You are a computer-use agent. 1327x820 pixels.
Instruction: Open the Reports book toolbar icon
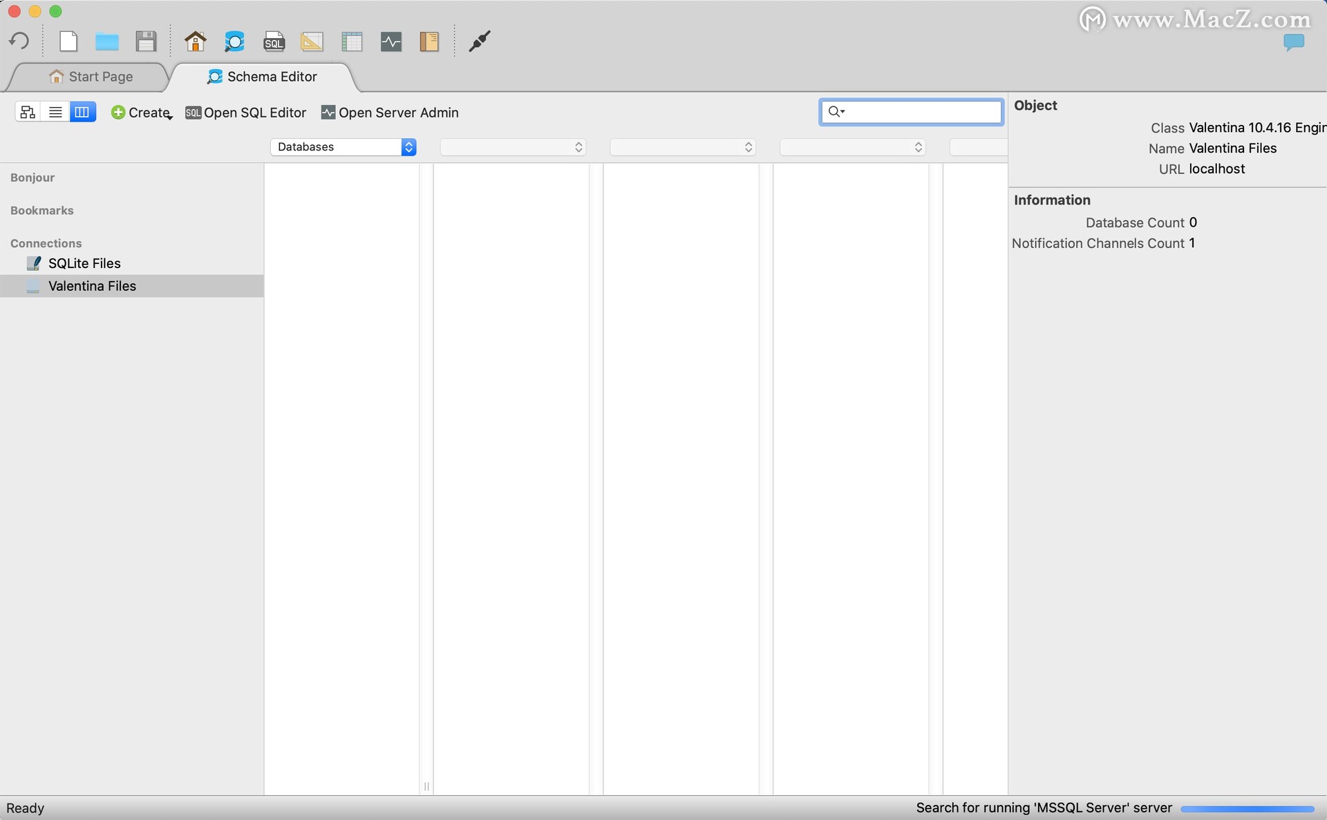(429, 41)
